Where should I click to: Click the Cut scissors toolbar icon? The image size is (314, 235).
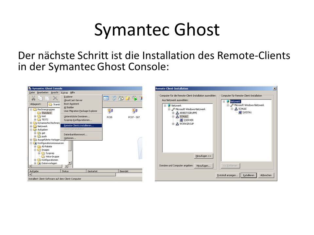tap(33, 98)
